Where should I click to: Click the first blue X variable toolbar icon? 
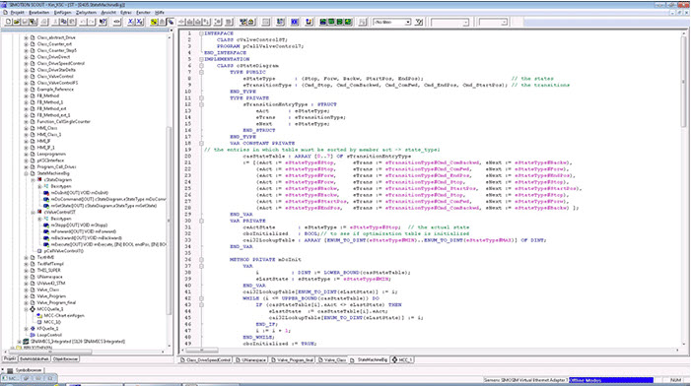[130, 22]
